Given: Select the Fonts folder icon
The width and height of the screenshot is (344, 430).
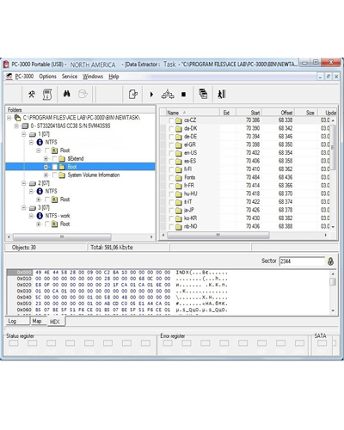Looking at the screenshot, I should click(x=179, y=178).
